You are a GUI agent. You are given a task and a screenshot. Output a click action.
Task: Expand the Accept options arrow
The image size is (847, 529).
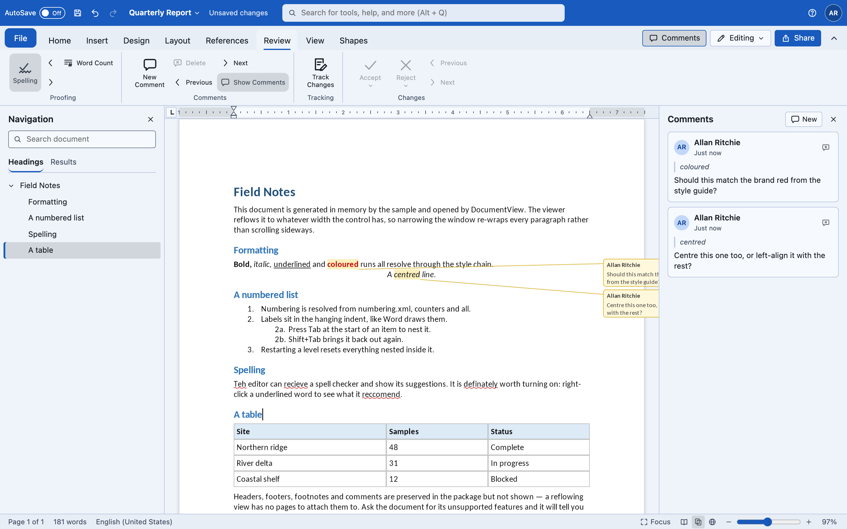tap(370, 86)
